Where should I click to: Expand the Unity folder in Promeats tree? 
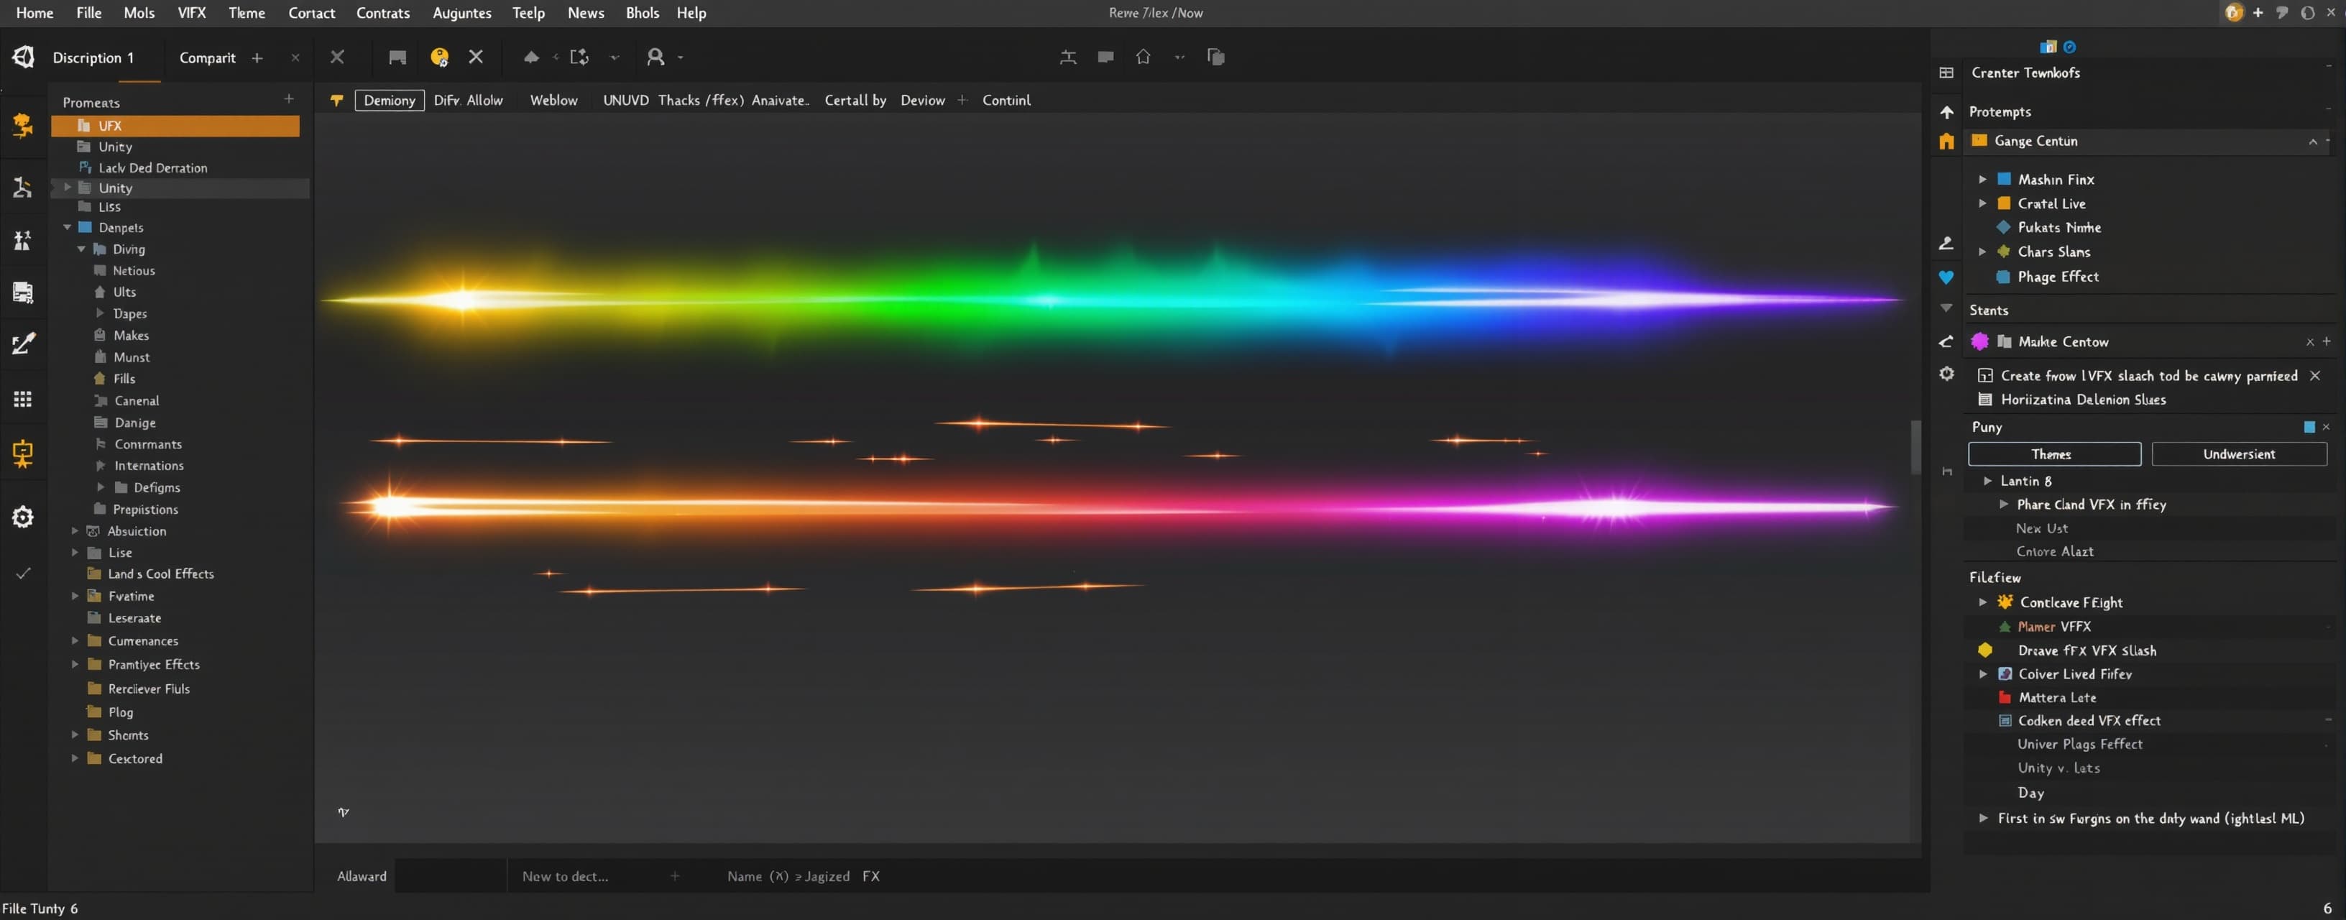(68, 188)
